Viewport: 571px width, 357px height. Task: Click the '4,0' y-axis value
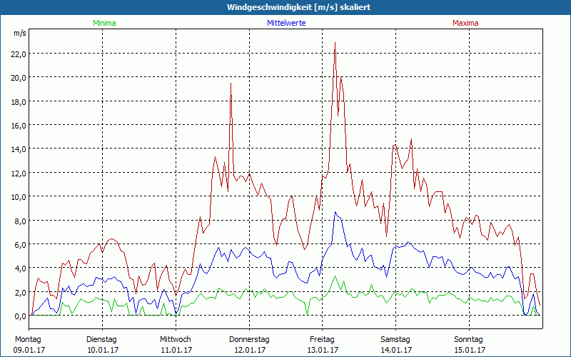pyautogui.click(x=21, y=268)
